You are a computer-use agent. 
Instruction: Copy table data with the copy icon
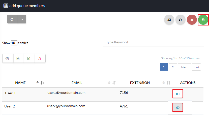coord(7,59)
